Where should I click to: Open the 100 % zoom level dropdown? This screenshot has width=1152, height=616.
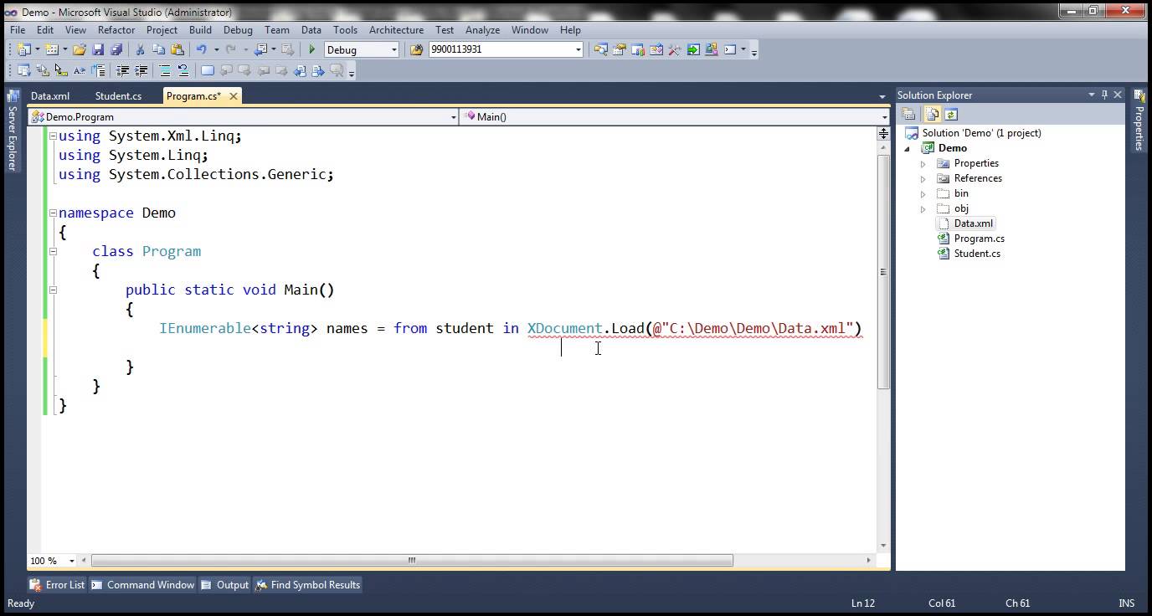71,561
